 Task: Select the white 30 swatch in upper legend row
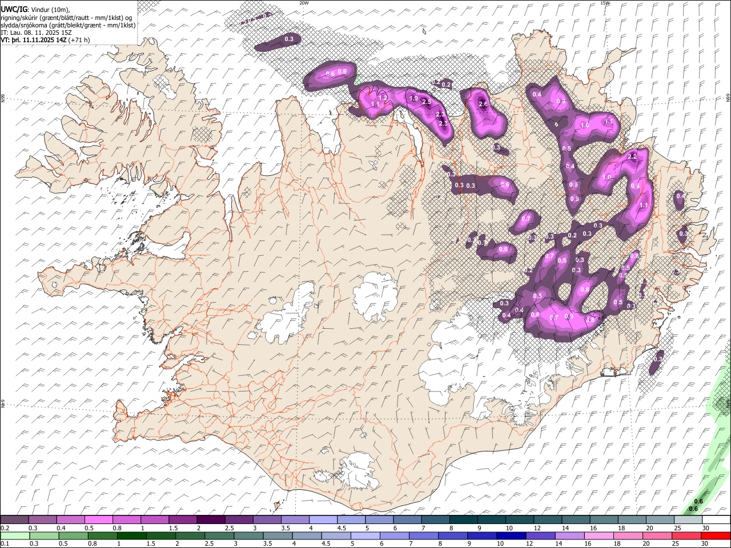point(716,520)
